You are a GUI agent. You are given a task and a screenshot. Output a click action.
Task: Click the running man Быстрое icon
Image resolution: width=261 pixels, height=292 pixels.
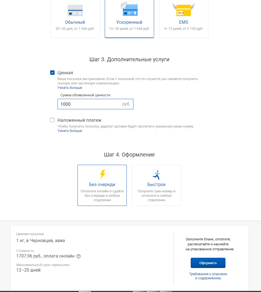point(157,175)
